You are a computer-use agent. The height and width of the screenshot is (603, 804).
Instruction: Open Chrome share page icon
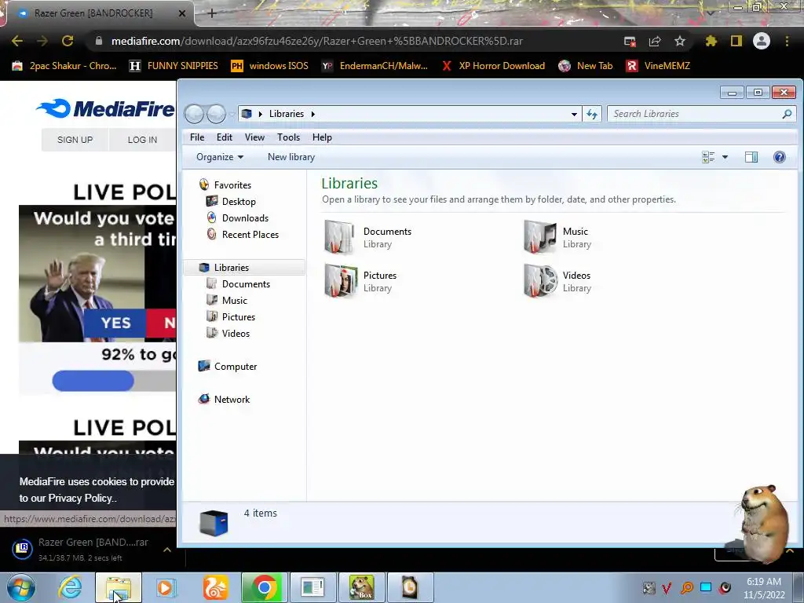[655, 41]
